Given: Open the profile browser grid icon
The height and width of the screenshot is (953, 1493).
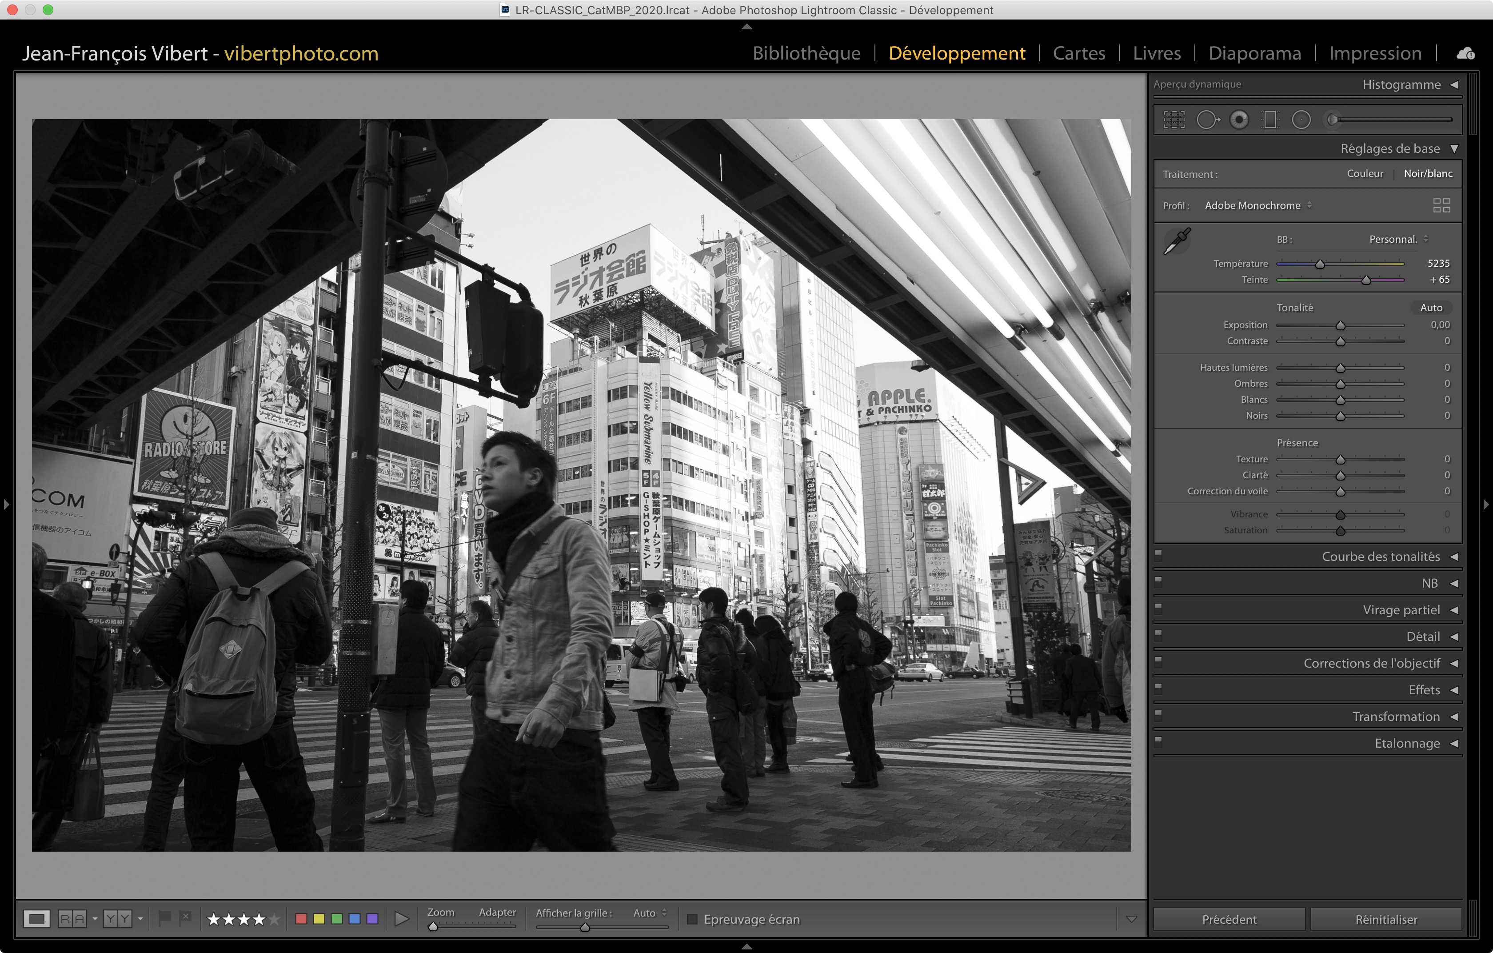Looking at the screenshot, I should pos(1441,205).
